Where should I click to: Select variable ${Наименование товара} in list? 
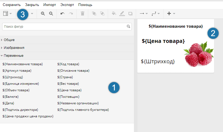pyautogui.click(x=23, y=64)
